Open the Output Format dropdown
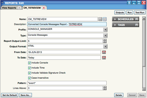Screen dimensions: 147x98 105,46
